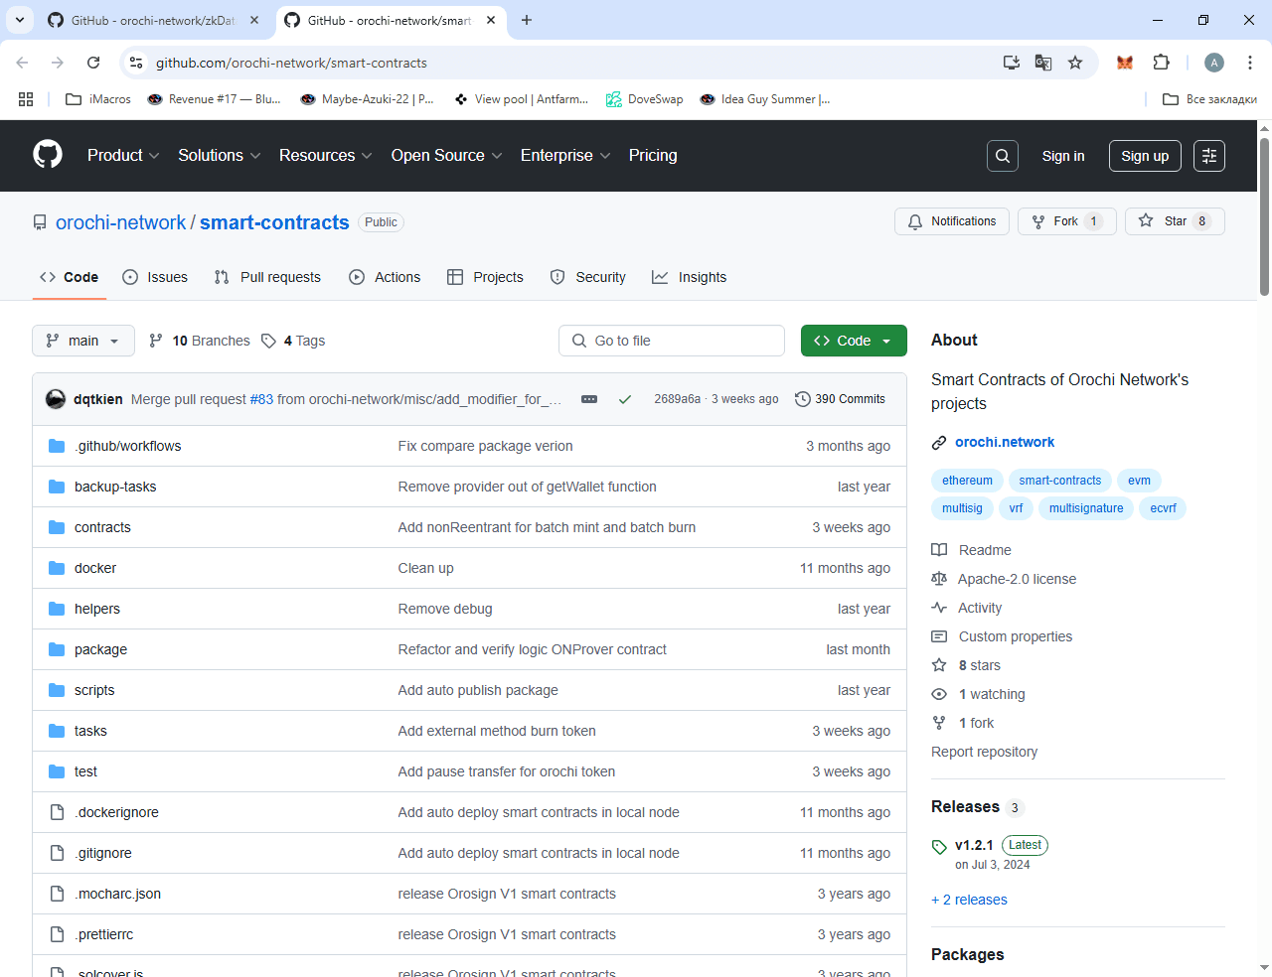The image size is (1272, 977).
Task: Open the bookmarks apps grid icon
Action: [x=26, y=99]
